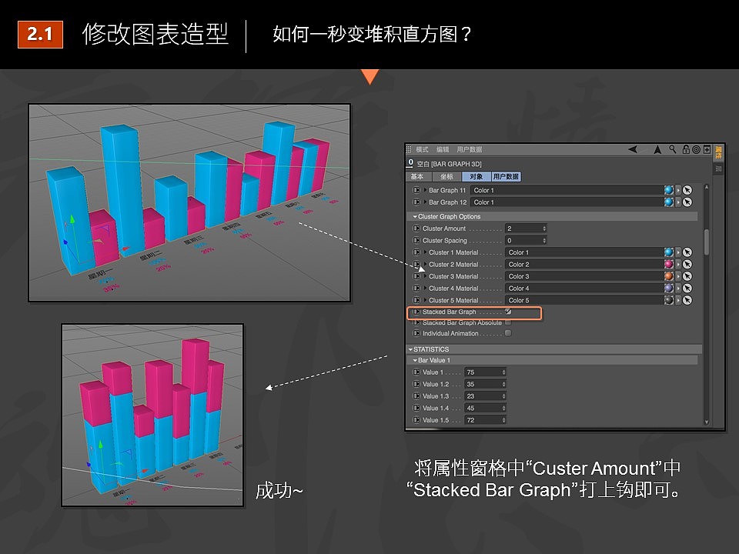This screenshot has height=554, width=739.
Task: Collapse the STATISTICS section
Action: (x=410, y=349)
